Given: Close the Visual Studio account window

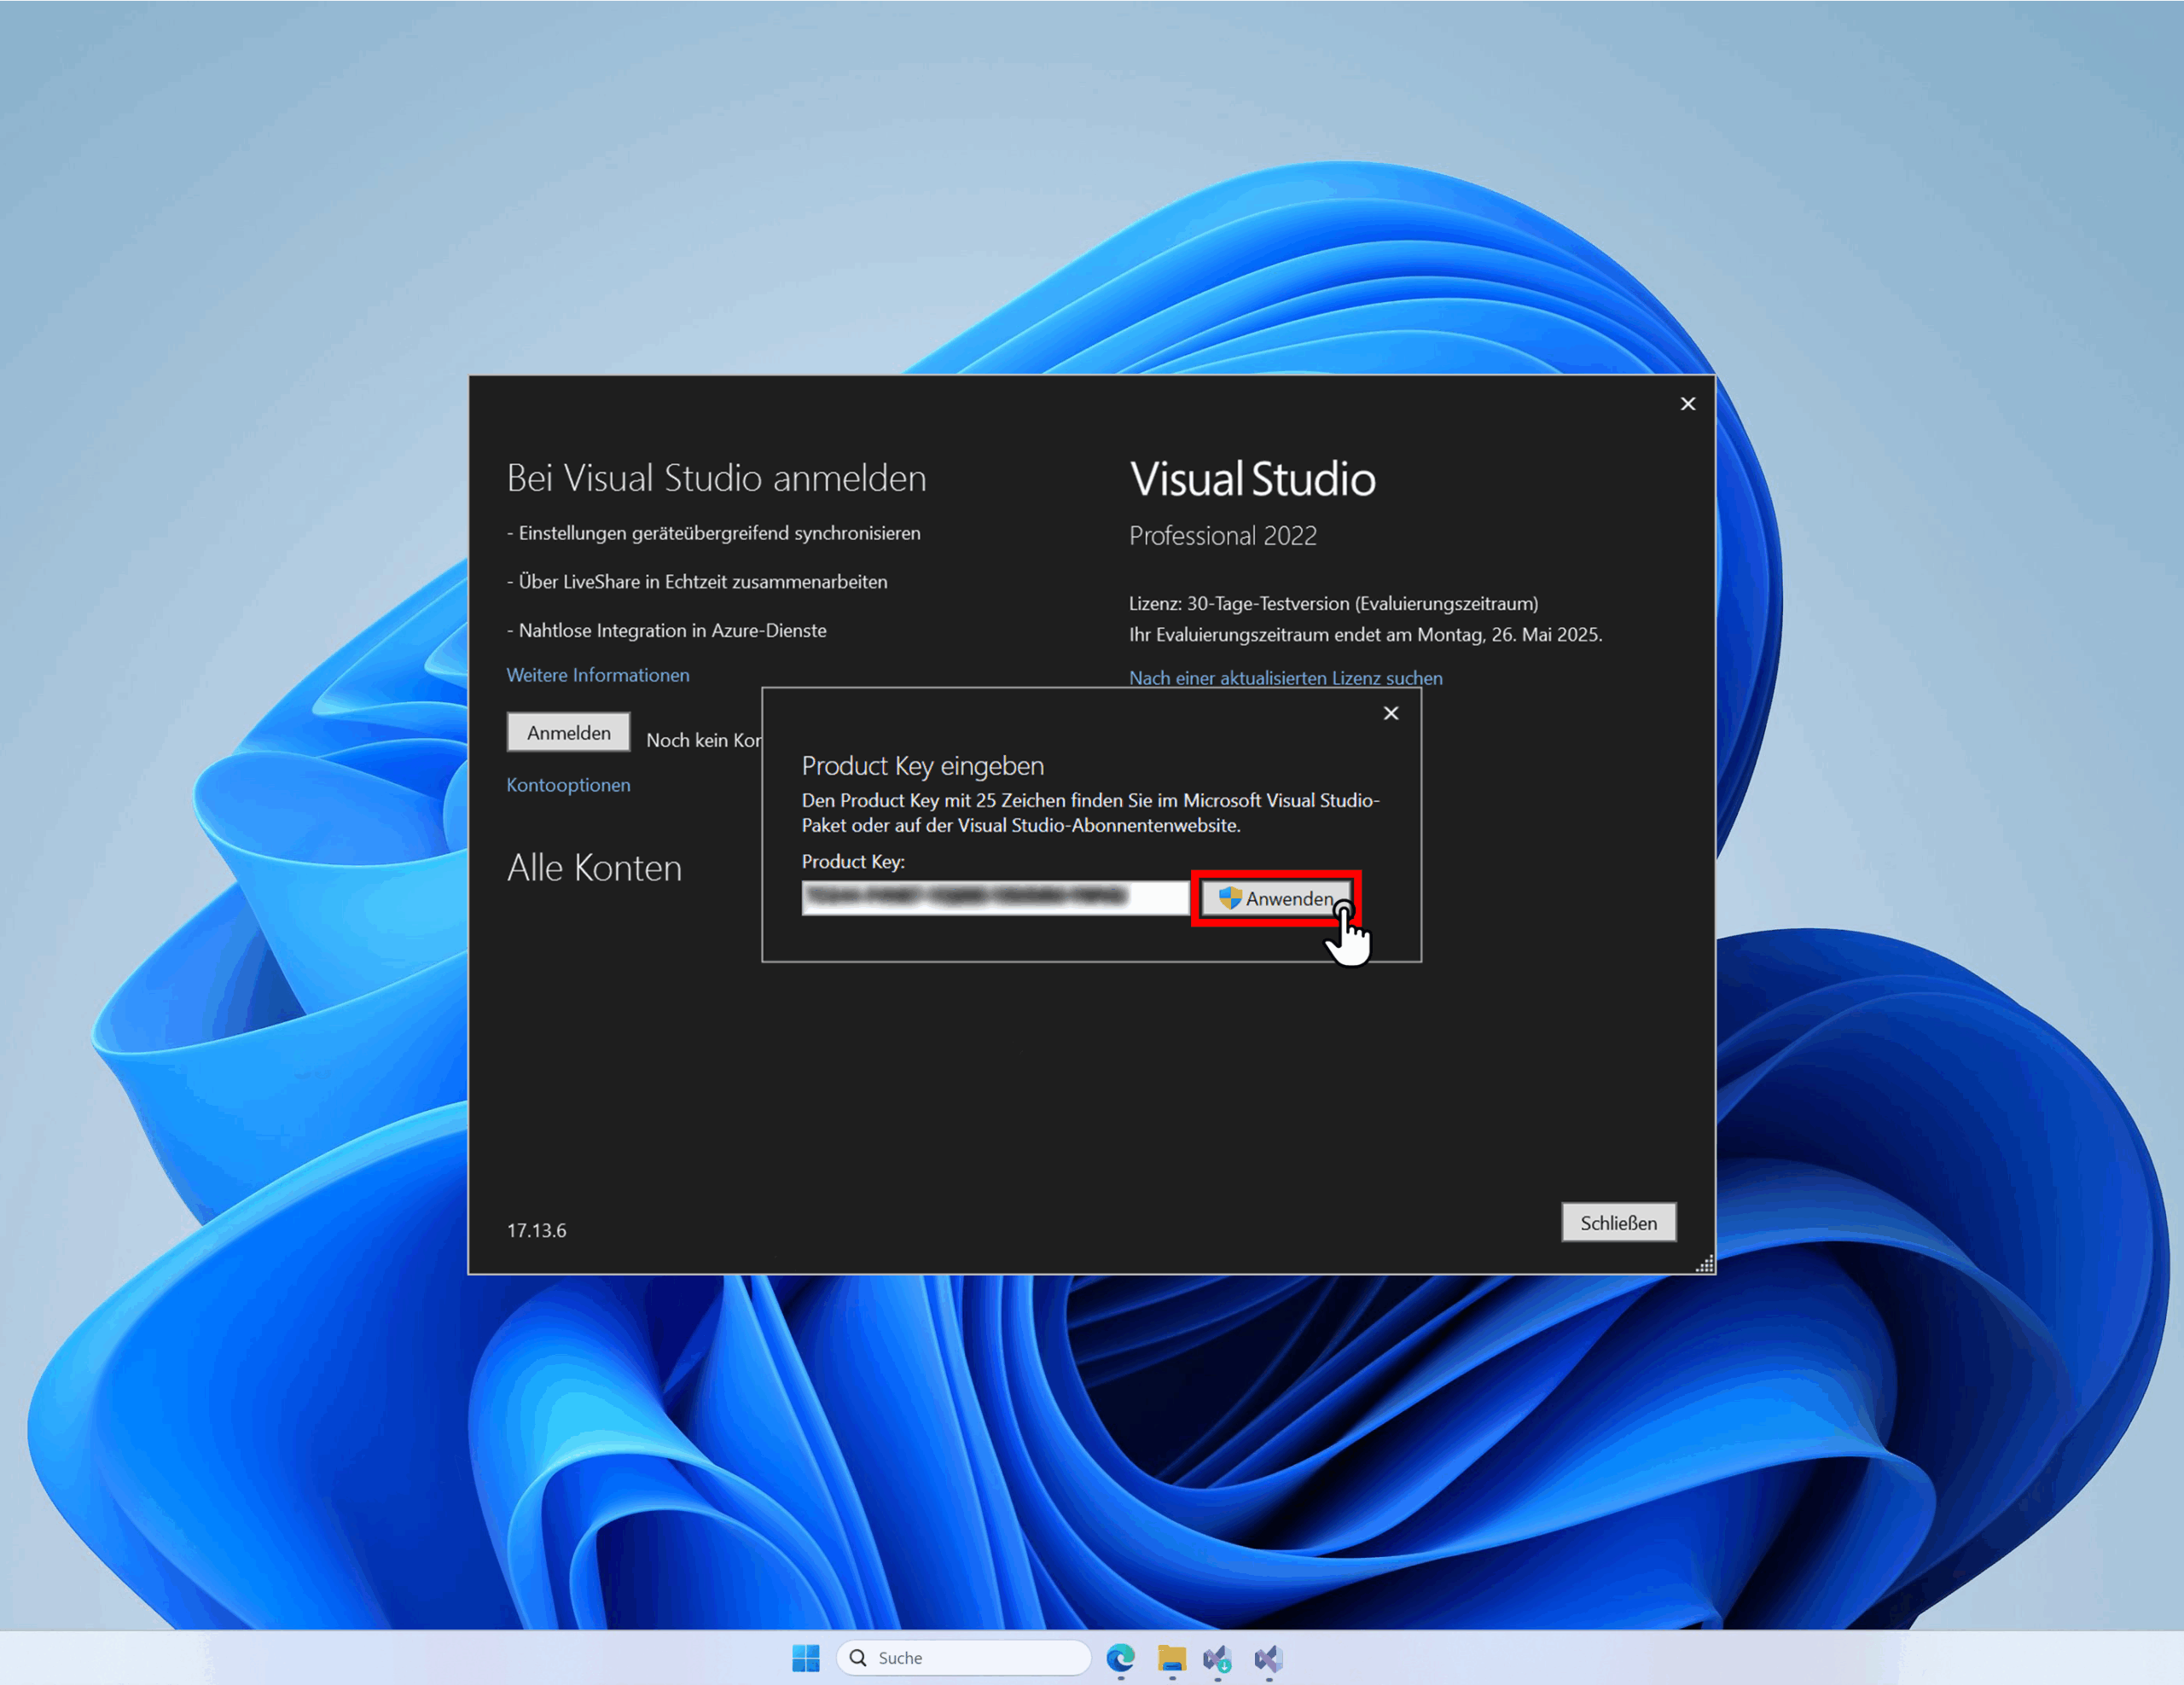Looking at the screenshot, I should [x=1688, y=404].
